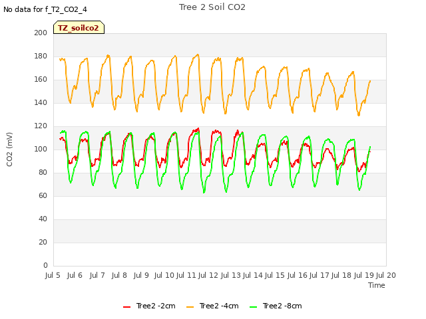Click the y-axis value 40

(43, 219)
